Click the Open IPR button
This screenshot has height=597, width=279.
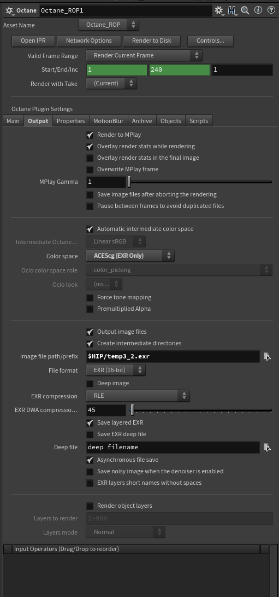tap(33, 40)
